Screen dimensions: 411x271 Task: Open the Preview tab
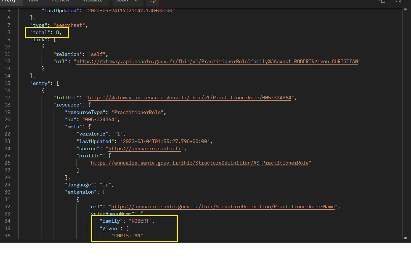(60, 1)
